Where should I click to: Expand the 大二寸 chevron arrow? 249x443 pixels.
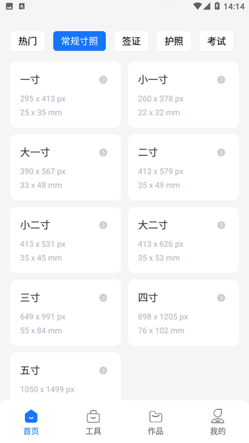coord(221,225)
